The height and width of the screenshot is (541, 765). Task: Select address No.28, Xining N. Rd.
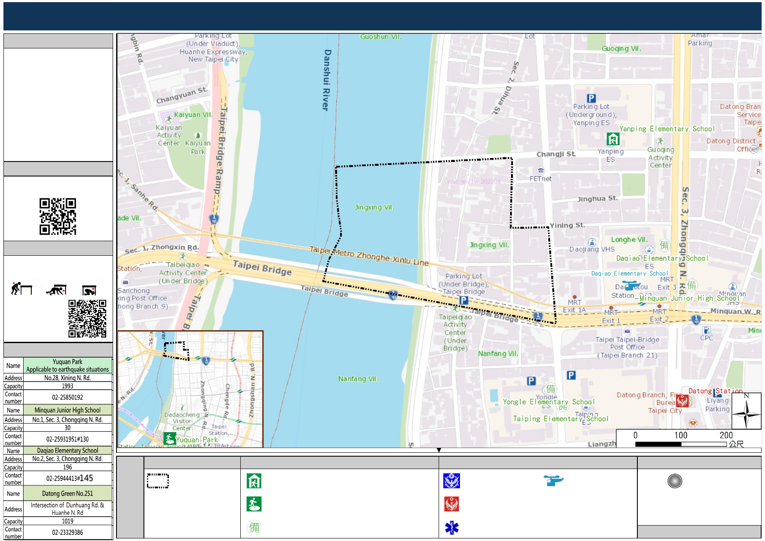point(68,378)
